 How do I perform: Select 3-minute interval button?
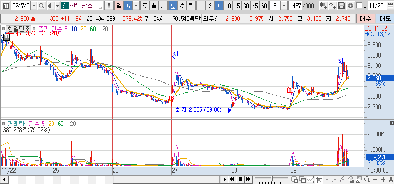click(x=210, y=6)
